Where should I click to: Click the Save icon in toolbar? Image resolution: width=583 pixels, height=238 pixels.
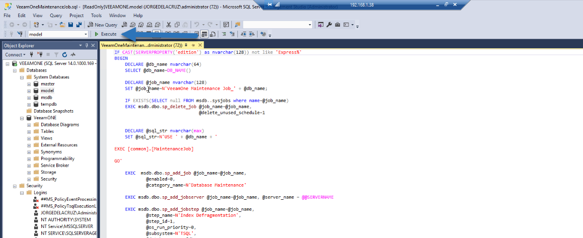click(70, 25)
